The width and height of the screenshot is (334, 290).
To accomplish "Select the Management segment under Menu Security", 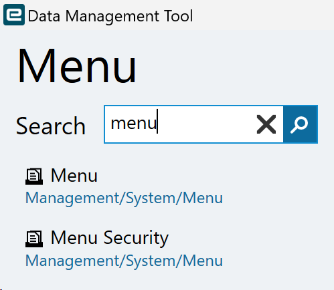I will point(72,261).
